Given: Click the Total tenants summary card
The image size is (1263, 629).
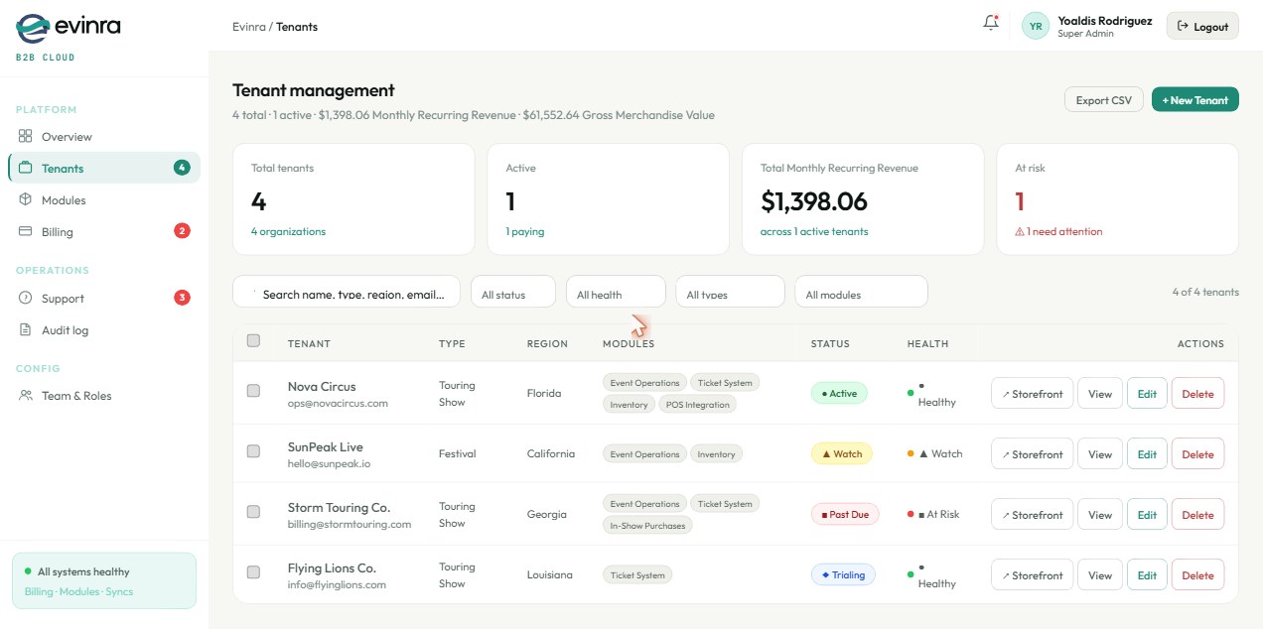Looking at the screenshot, I should coord(353,198).
